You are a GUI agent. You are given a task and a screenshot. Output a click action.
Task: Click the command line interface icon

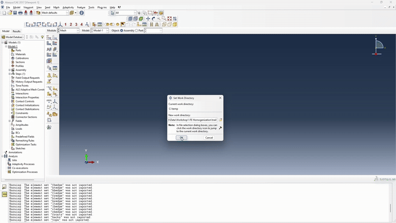coord(4,194)
